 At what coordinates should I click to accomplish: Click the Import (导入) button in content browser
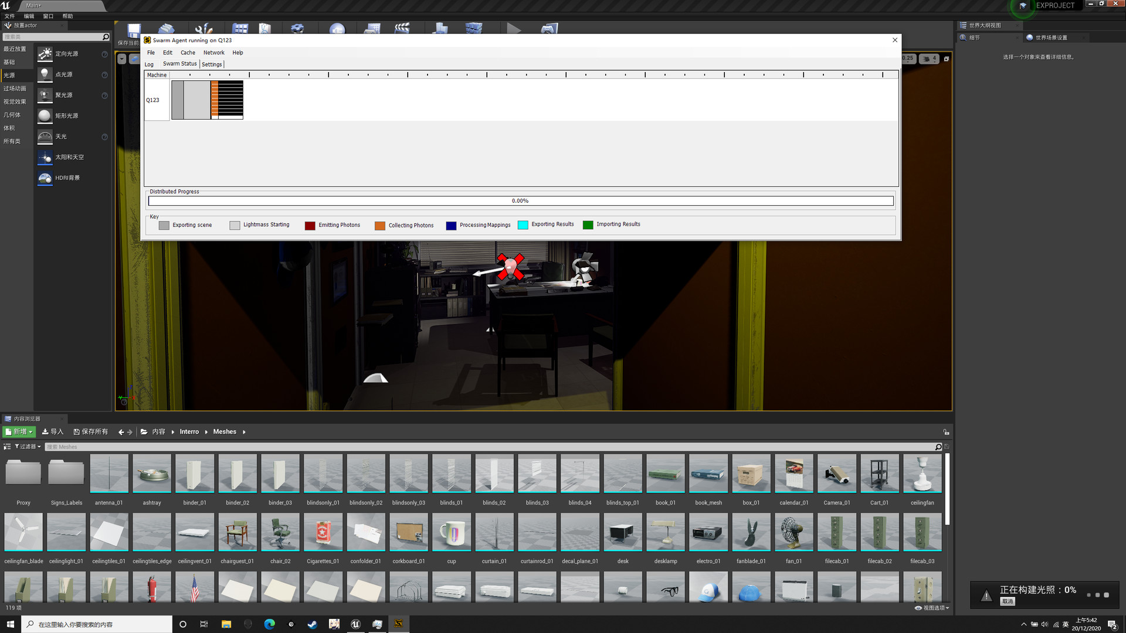pyautogui.click(x=52, y=432)
